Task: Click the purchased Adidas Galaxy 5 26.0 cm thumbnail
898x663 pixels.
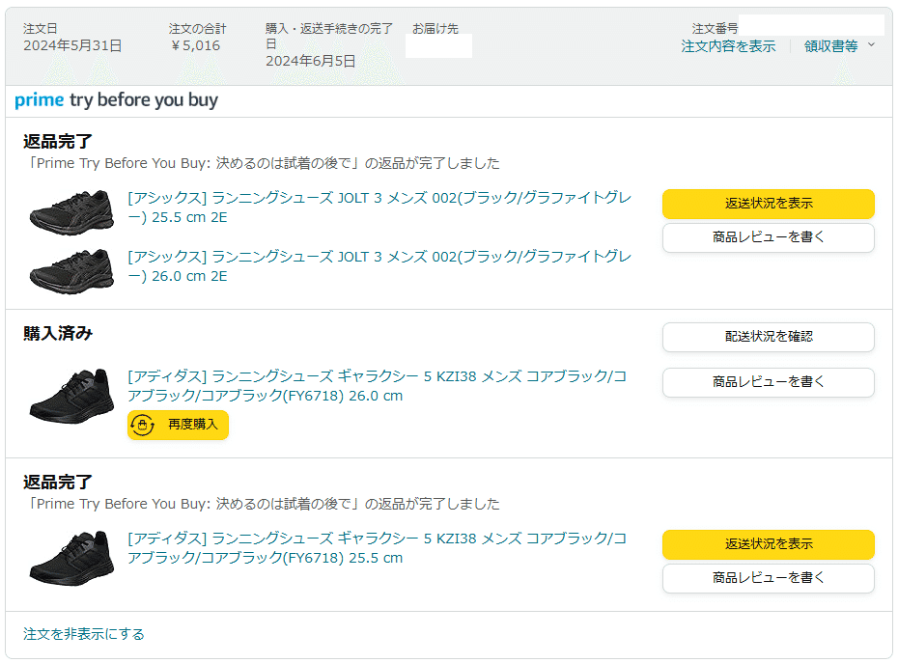Action: point(71,396)
